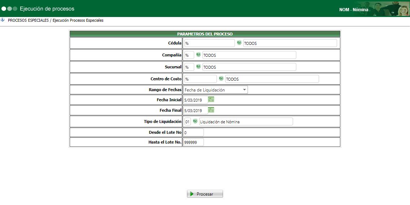Image resolution: width=410 pixels, height=205 pixels.
Task: Click the Hasta el Lote No. field
Action: [x=193, y=142]
